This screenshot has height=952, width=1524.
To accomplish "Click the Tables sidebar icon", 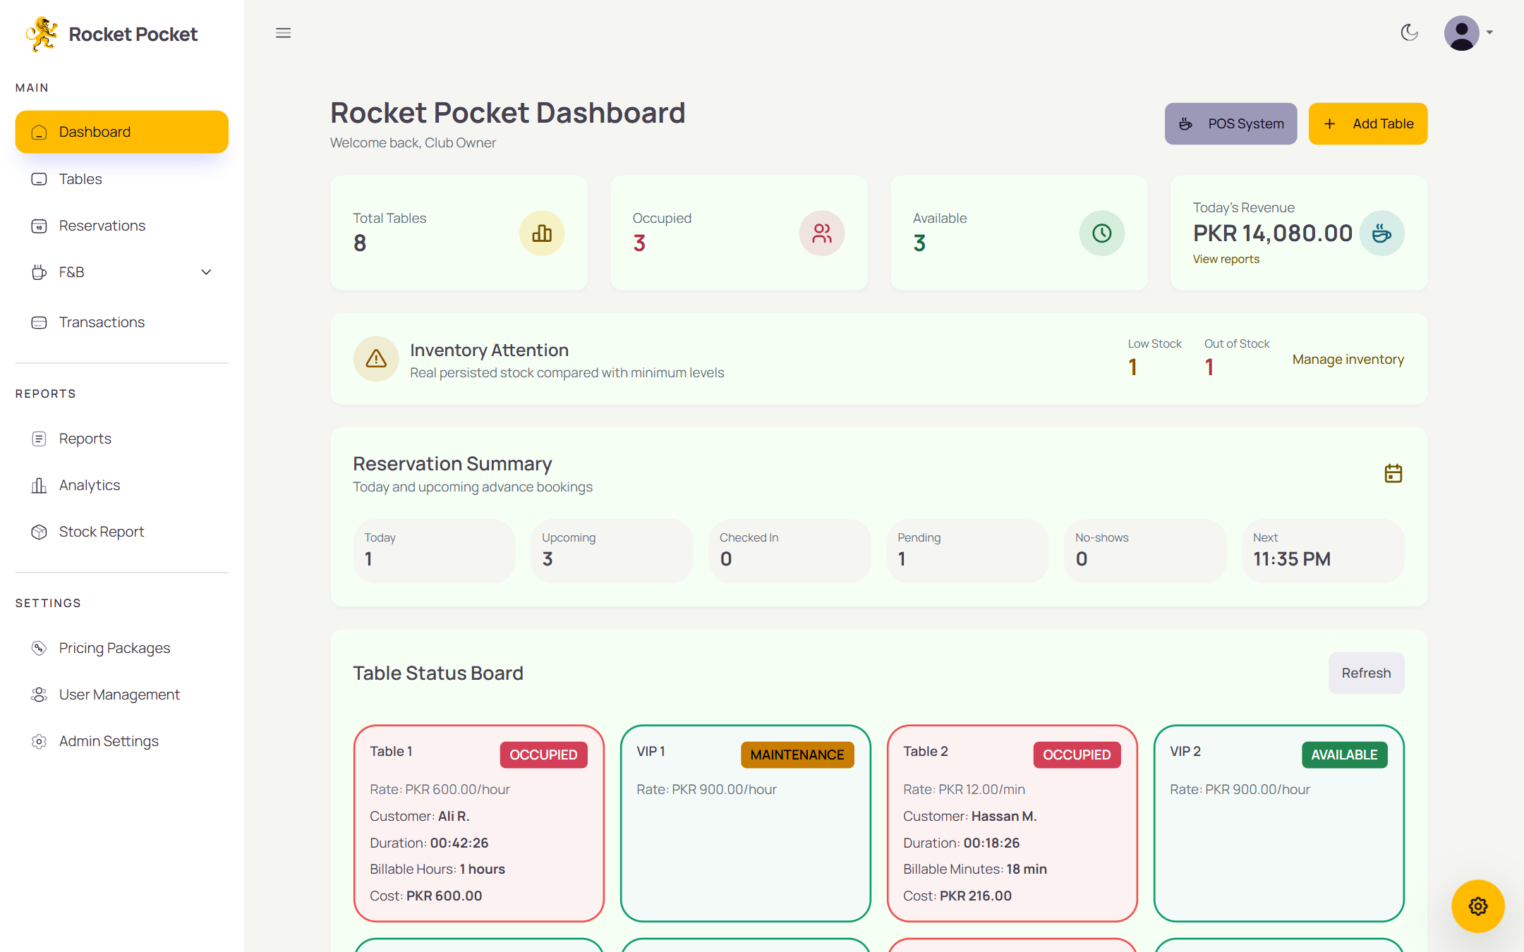I will pyautogui.click(x=39, y=179).
